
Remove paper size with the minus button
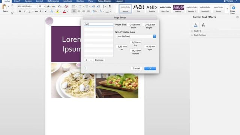click(x=91, y=60)
